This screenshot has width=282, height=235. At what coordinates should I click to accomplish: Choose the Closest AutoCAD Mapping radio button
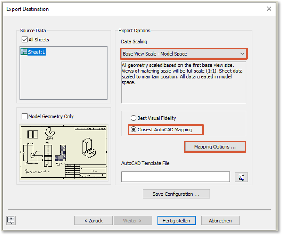(134, 129)
